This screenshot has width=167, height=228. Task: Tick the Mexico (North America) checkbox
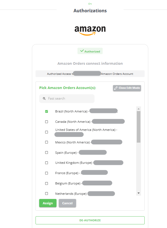click(x=46, y=142)
